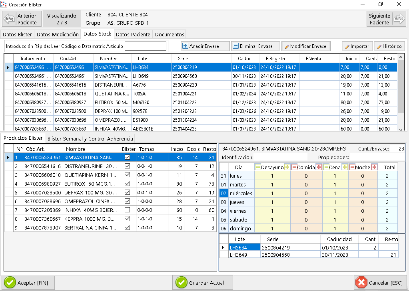Select product 8470007360667 KEPPRA row
The width and height of the screenshot is (409, 291).
tap(111, 219)
